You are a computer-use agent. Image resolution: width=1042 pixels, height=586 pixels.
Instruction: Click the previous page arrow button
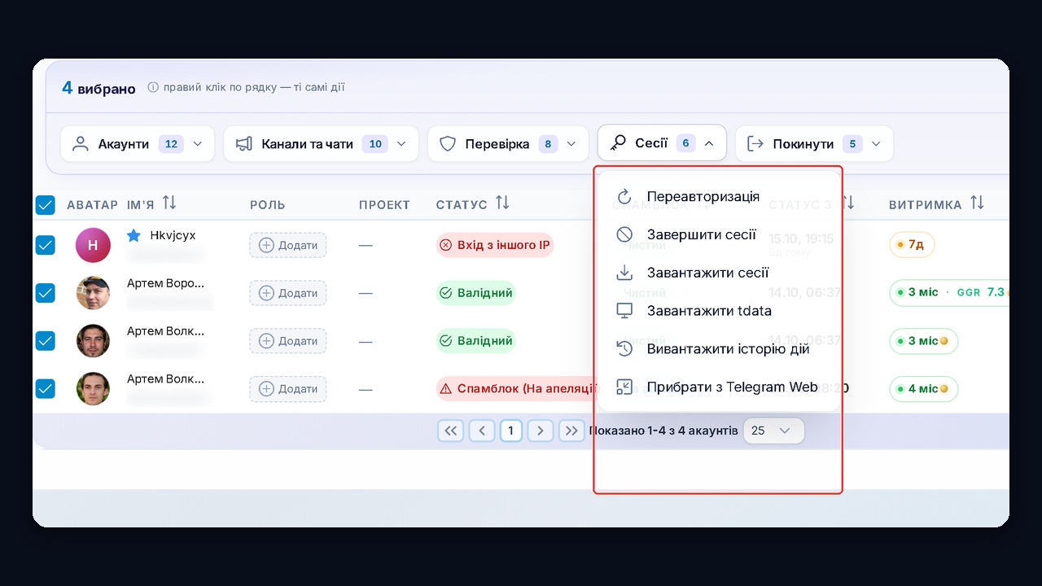tap(482, 431)
